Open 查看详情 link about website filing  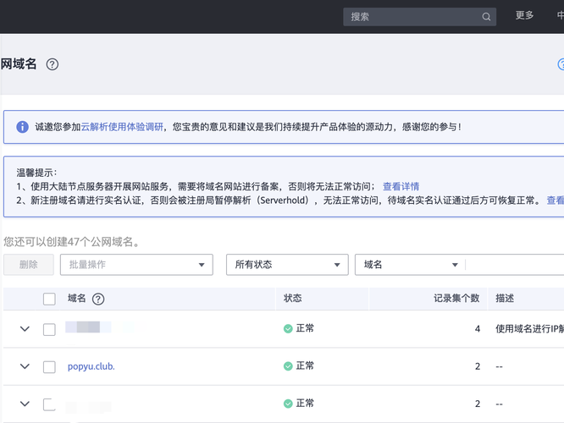[x=401, y=186]
